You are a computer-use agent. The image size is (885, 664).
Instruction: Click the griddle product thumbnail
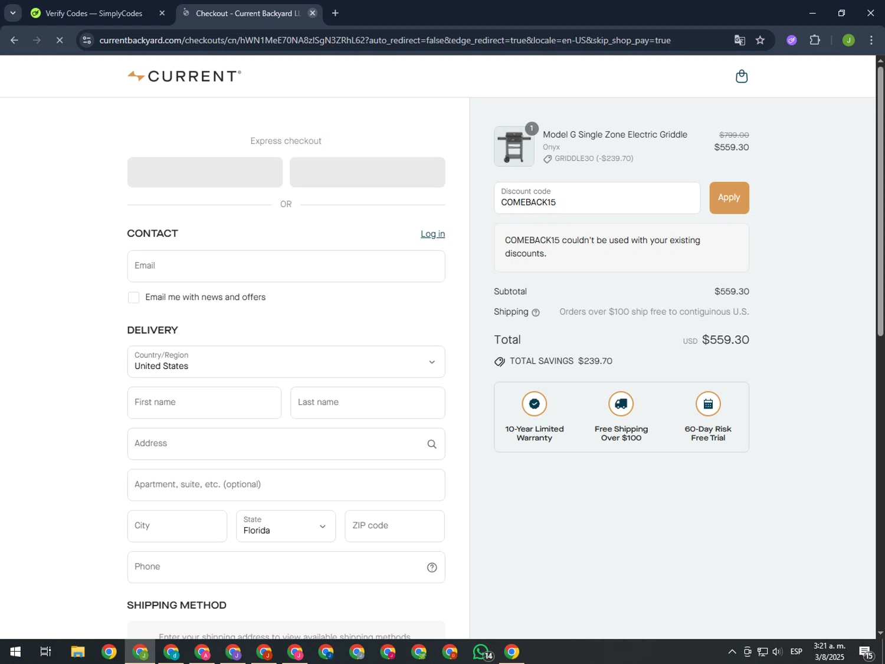(x=514, y=146)
